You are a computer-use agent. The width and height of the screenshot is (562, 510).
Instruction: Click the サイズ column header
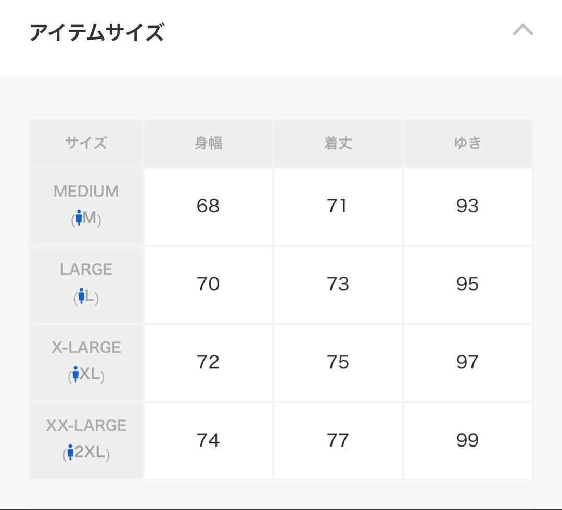[x=86, y=143]
